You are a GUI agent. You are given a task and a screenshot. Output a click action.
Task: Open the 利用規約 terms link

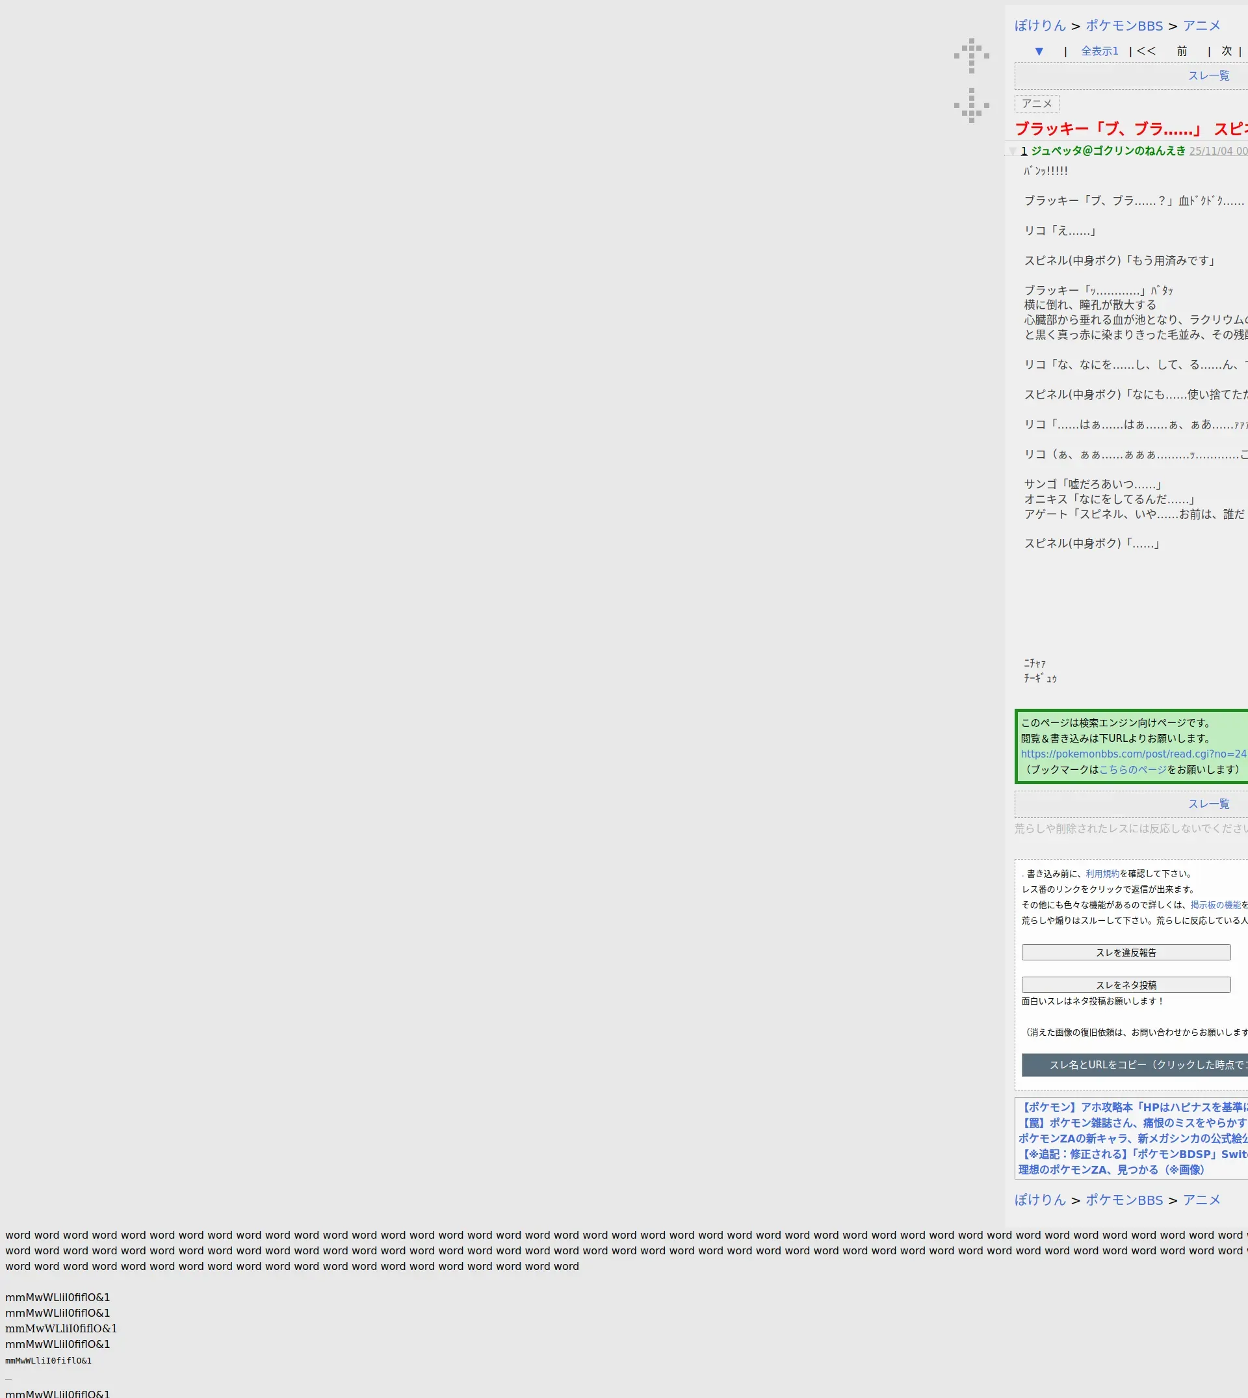click(x=1102, y=874)
